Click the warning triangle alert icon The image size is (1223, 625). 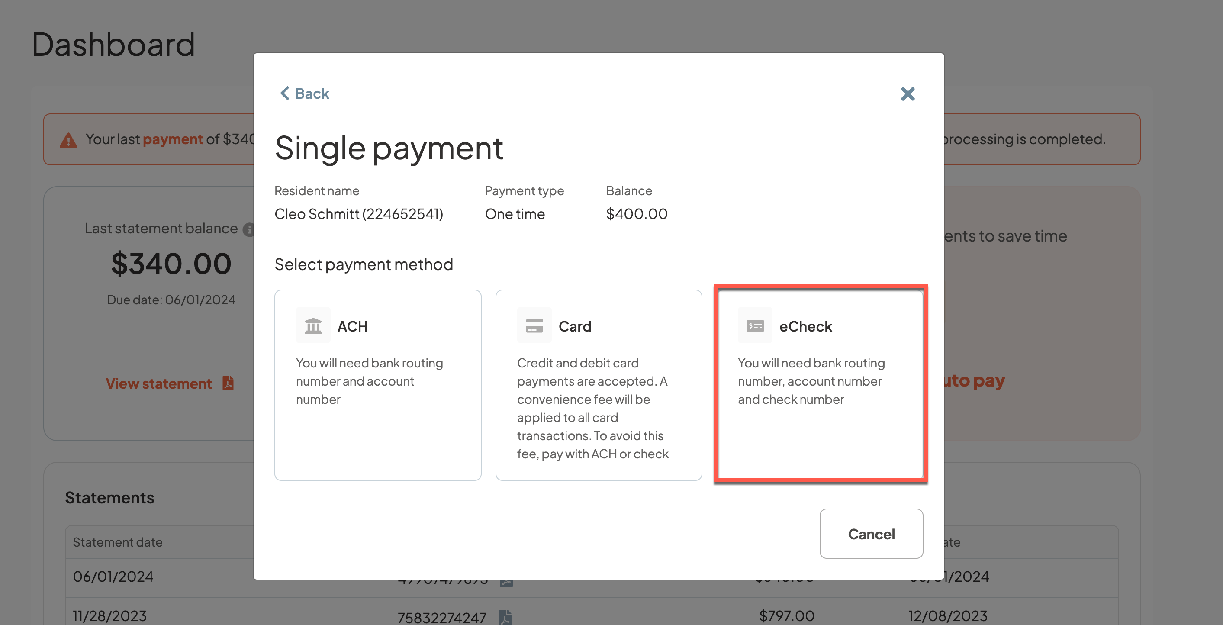click(68, 140)
